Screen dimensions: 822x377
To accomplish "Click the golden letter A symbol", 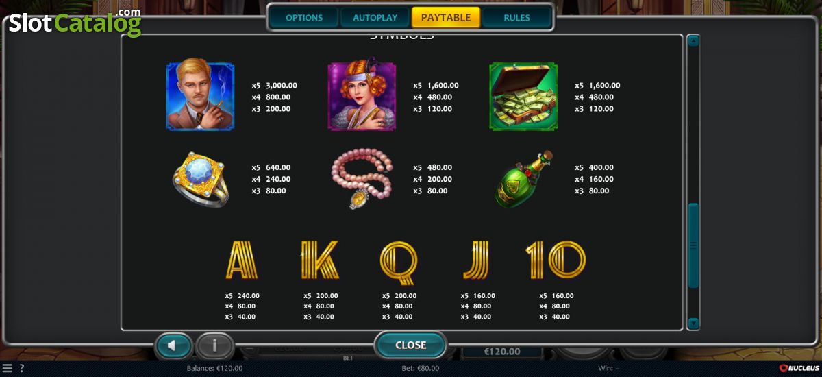I will click(242, 260).
